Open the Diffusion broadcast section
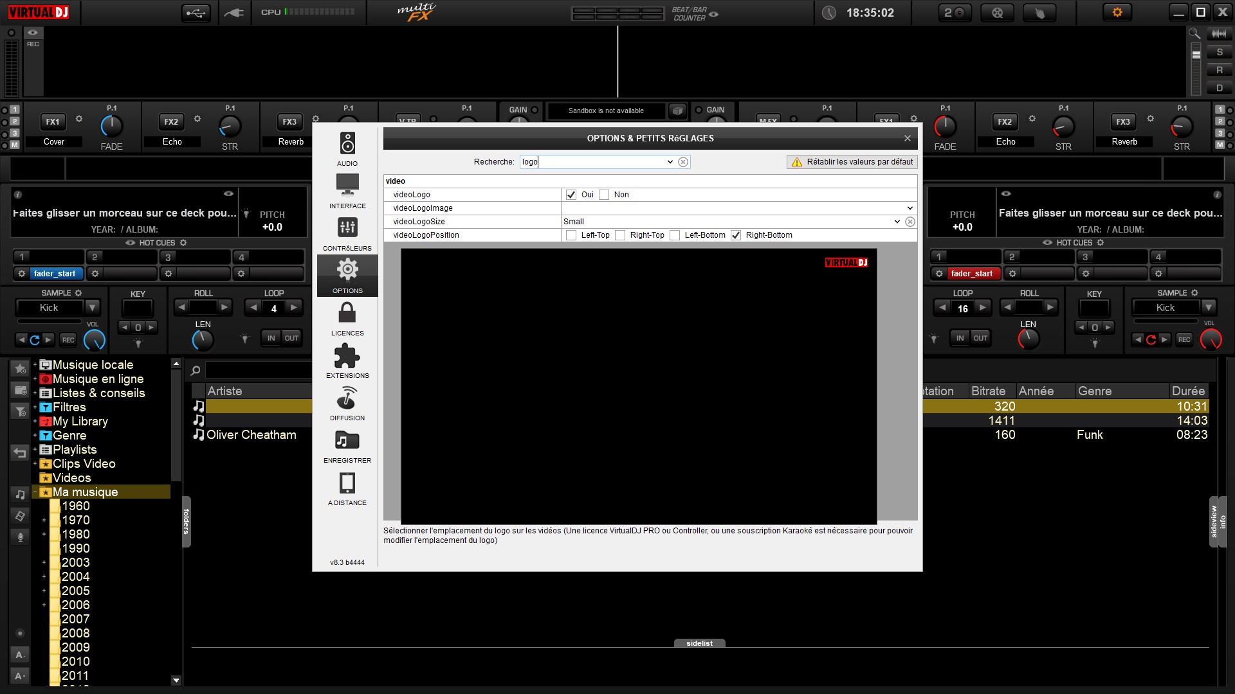 [347, 403]
